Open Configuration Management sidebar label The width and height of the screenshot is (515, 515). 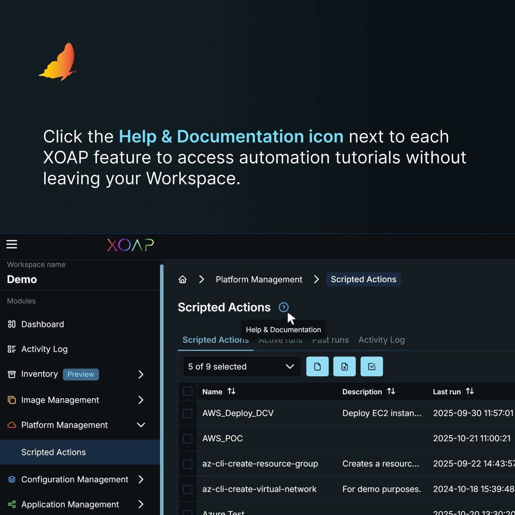[x=75, y=479]
